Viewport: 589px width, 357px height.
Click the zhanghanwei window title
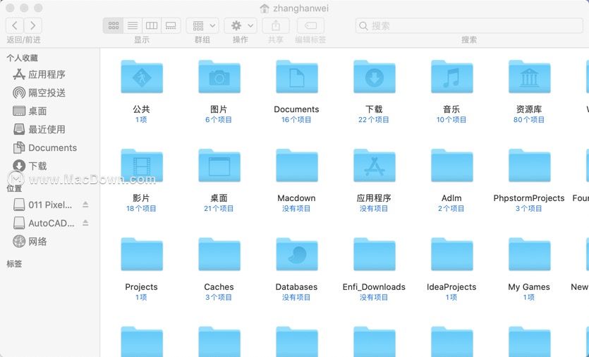301,8
